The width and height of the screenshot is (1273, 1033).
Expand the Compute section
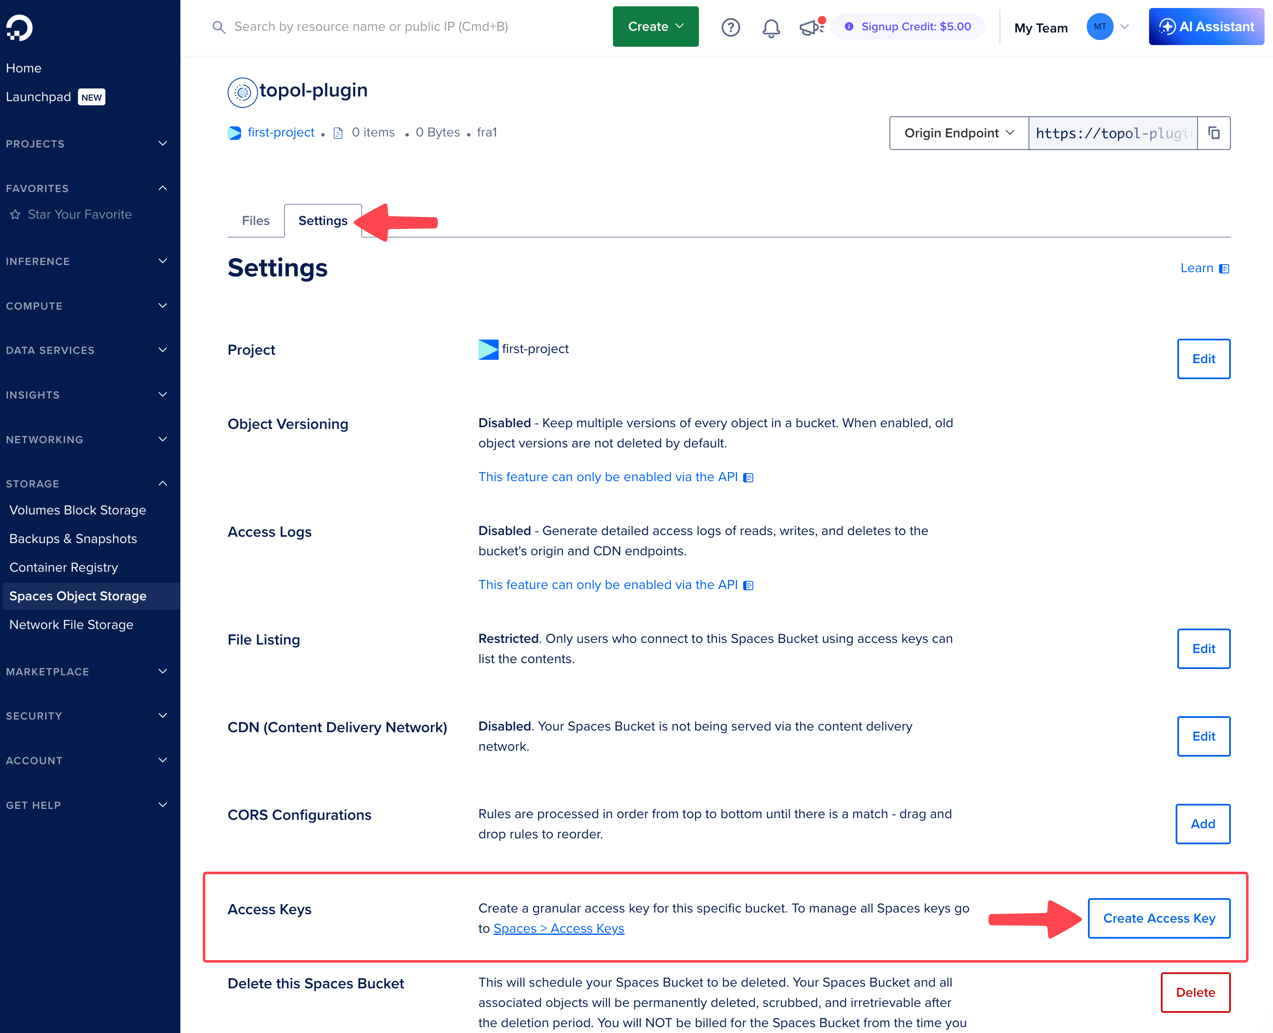click(x=163, y=306)
